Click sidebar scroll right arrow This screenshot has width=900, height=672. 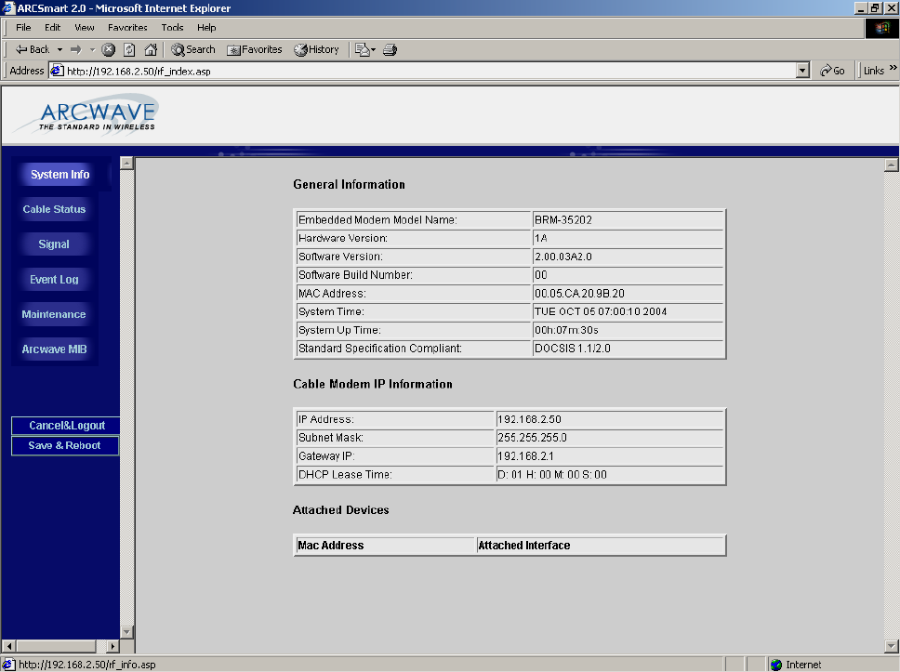click(x=112, y=646)
